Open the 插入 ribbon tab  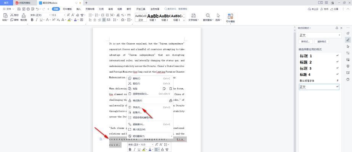click(x=79, y=9)
